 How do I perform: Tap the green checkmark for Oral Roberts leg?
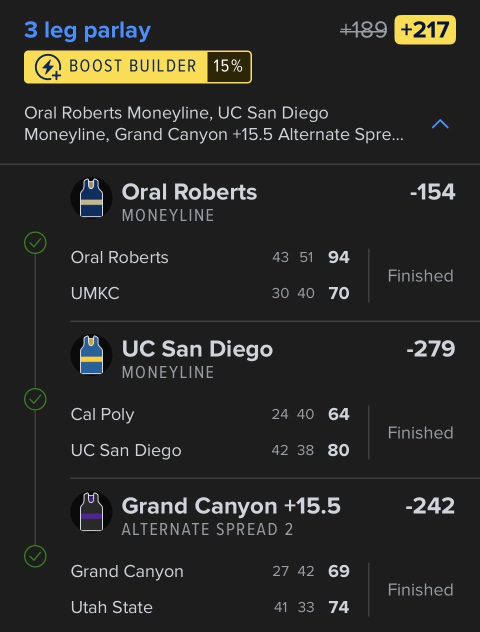35,243
